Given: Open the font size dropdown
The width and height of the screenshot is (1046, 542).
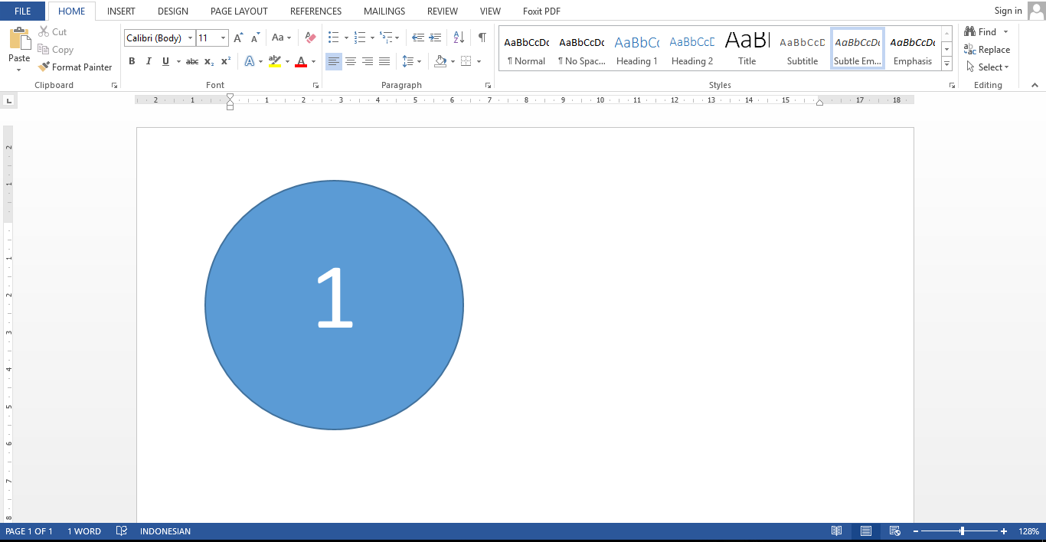Looking at the screenshot, I should point(223,38).
